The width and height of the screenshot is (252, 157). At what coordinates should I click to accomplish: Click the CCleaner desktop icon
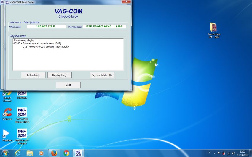click(7, 113)
